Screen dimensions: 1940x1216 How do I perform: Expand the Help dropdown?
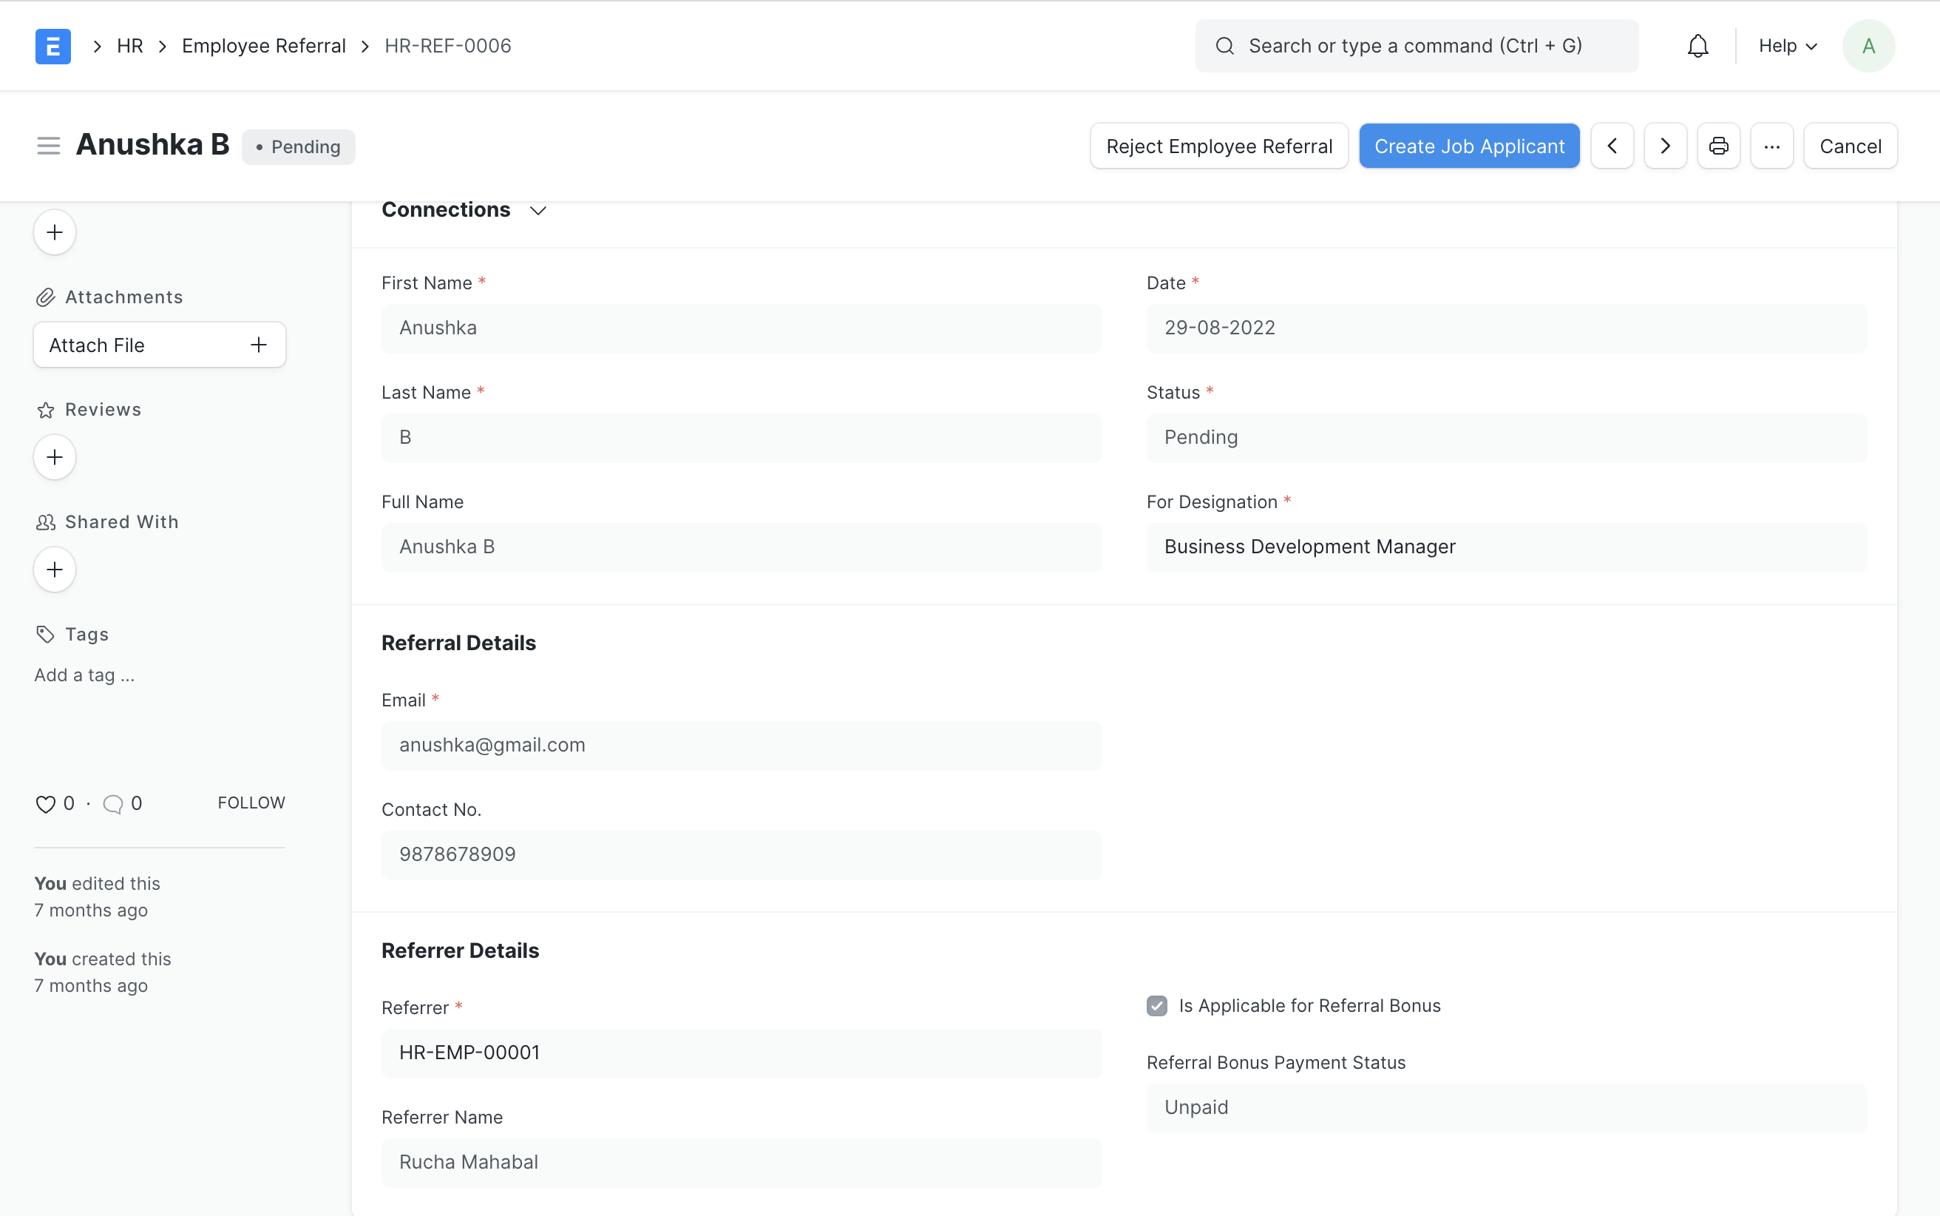click(x=1786, y=46)
